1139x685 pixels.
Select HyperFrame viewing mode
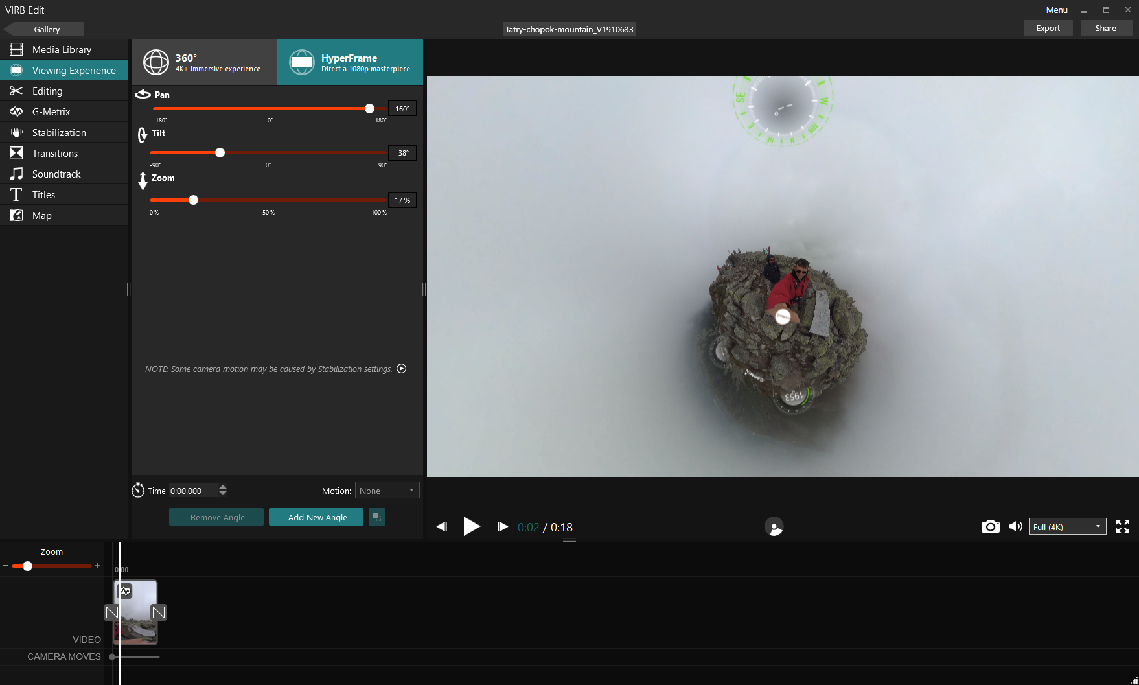(x=350, y=62)
